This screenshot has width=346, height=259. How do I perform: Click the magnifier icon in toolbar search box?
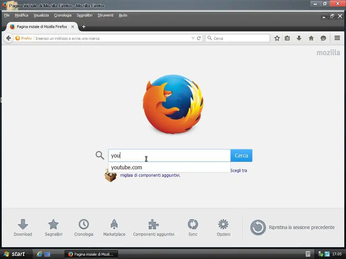pos(209,38)
